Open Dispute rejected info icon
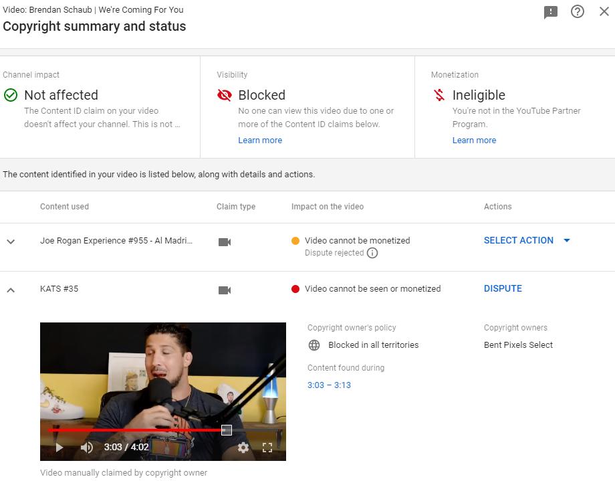Image resolution: width=615 pixels, height=481 pixels. click(x=372, y=253)
